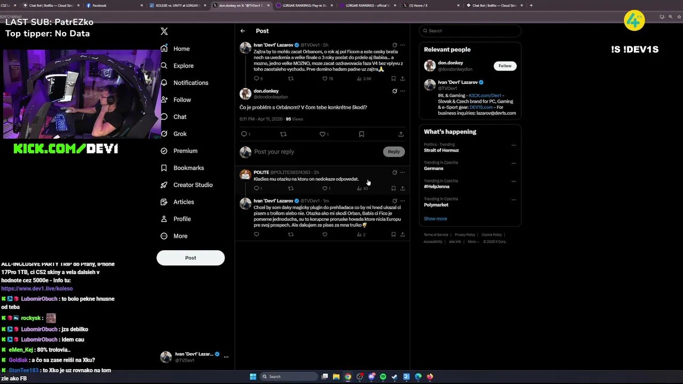Open more options on don.donkey's post
The image size is (683, 384).
pos(402,91)
